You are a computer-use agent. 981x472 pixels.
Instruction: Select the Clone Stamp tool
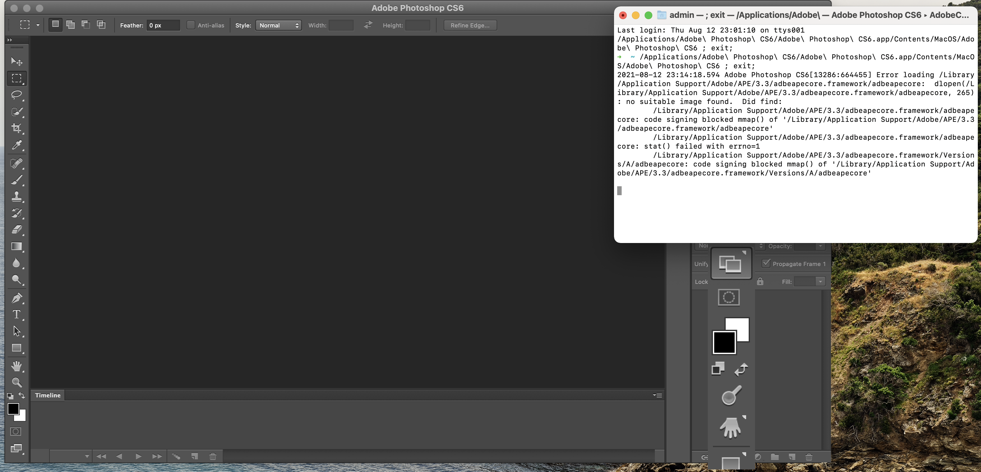pos(16,196)
